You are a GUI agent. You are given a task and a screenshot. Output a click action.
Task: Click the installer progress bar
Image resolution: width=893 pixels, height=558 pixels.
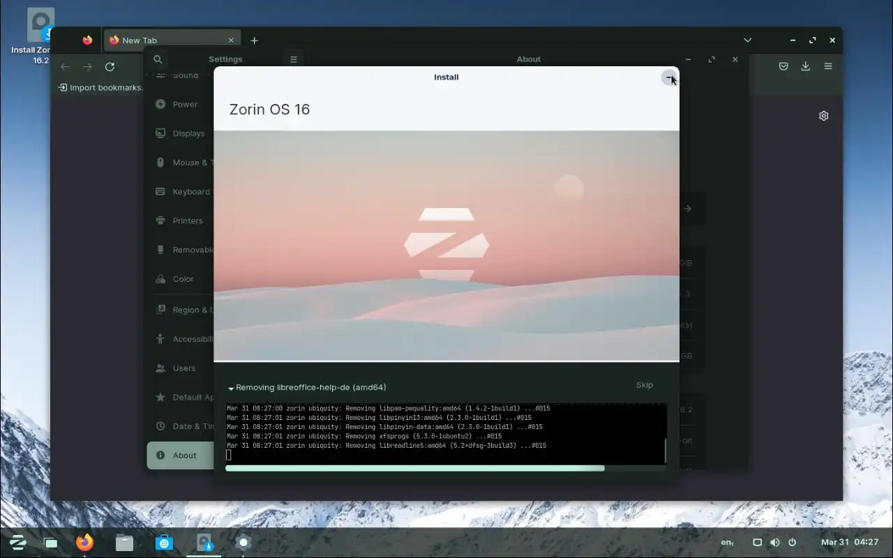pos(446,469)
